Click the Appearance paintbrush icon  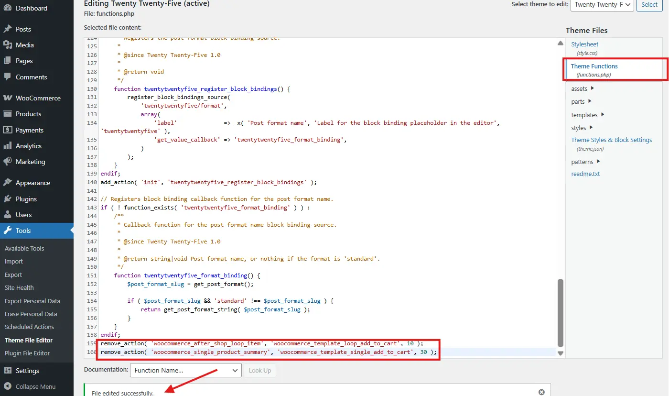tap(8, 183)
